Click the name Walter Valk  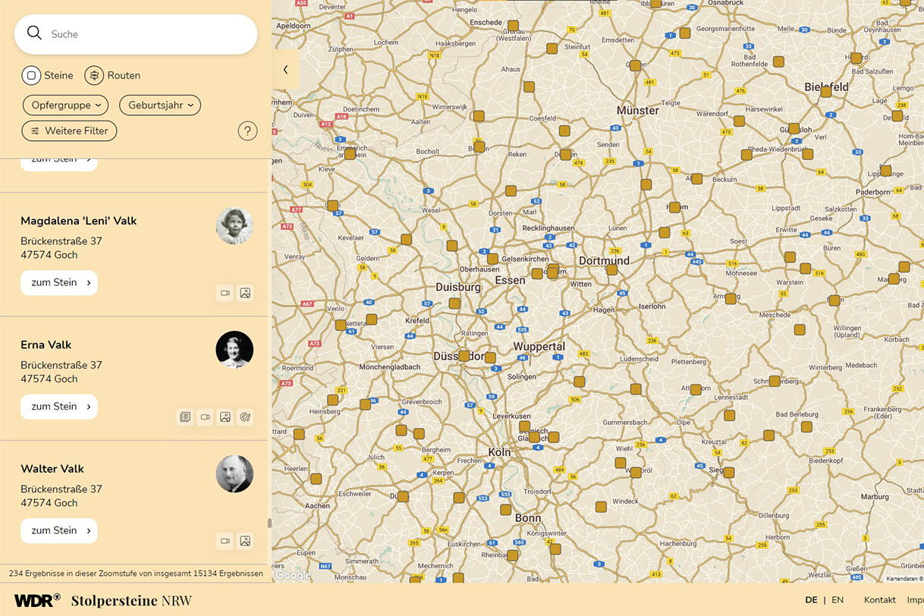(52, 469)
